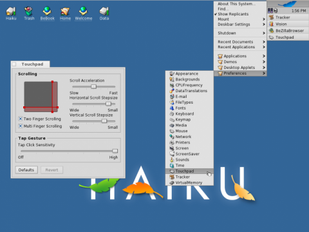The height and width of the screenshot is (232, 309).
Task: Click the Mouse preference icon
Action: pos(172,131)
